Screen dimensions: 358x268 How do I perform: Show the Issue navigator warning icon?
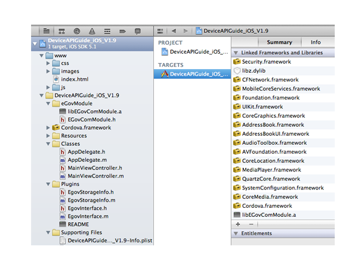point(92,30)
